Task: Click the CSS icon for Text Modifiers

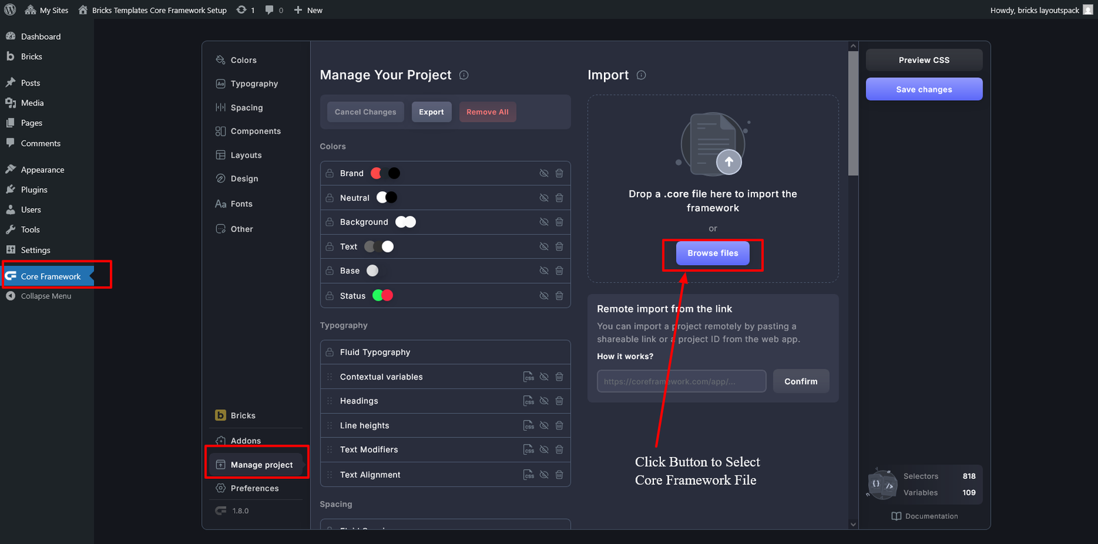Action: coord(528,449)
